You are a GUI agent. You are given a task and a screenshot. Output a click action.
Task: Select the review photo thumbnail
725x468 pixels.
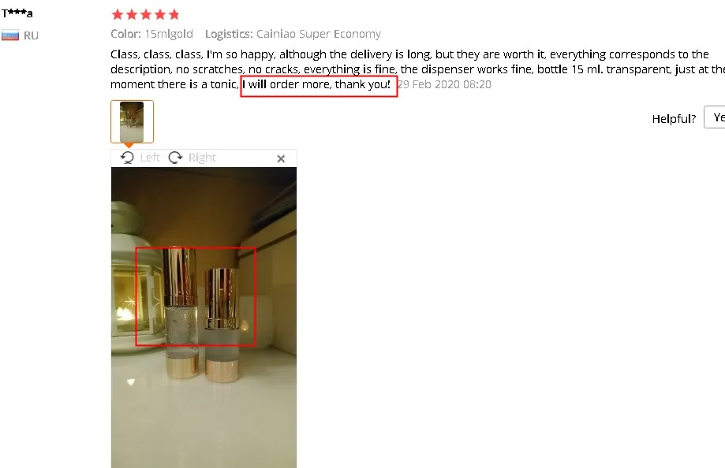[x=133, y=121]
